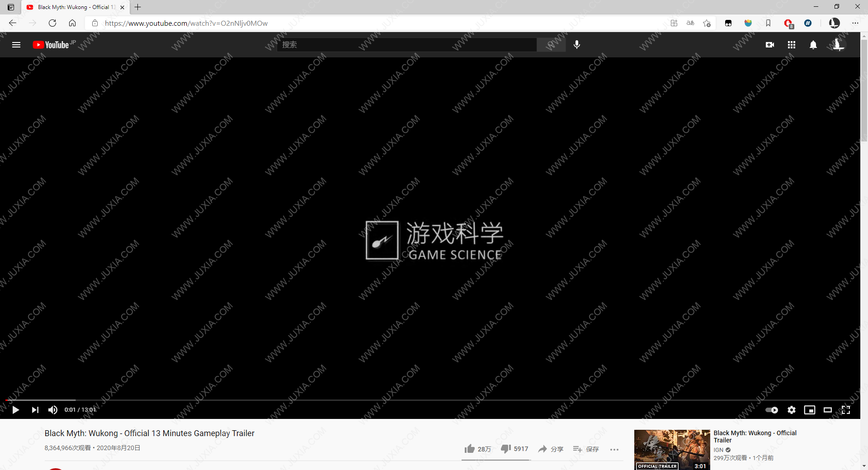Toggle the autoplay switch
Image resolution: width=868 pixels, height=470 pixels.
772,410
